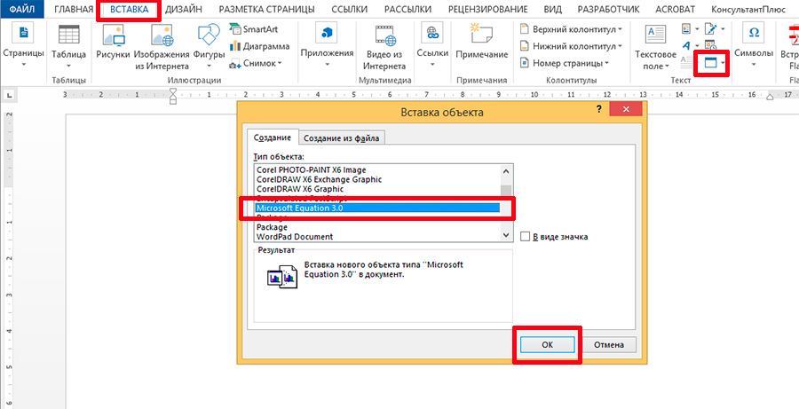The width and height of the screenshot is (799, 409).
Task: Select WordPad Document in object list
Action: tap(295, 237)
